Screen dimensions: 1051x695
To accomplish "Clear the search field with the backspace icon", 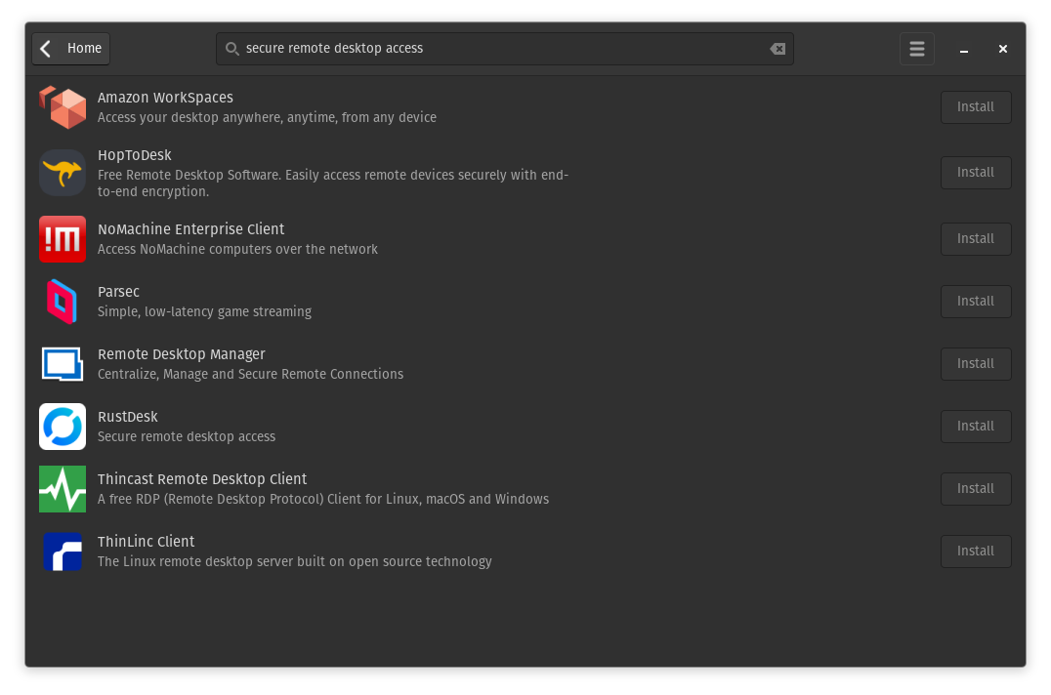I will [x=778, y=49].
